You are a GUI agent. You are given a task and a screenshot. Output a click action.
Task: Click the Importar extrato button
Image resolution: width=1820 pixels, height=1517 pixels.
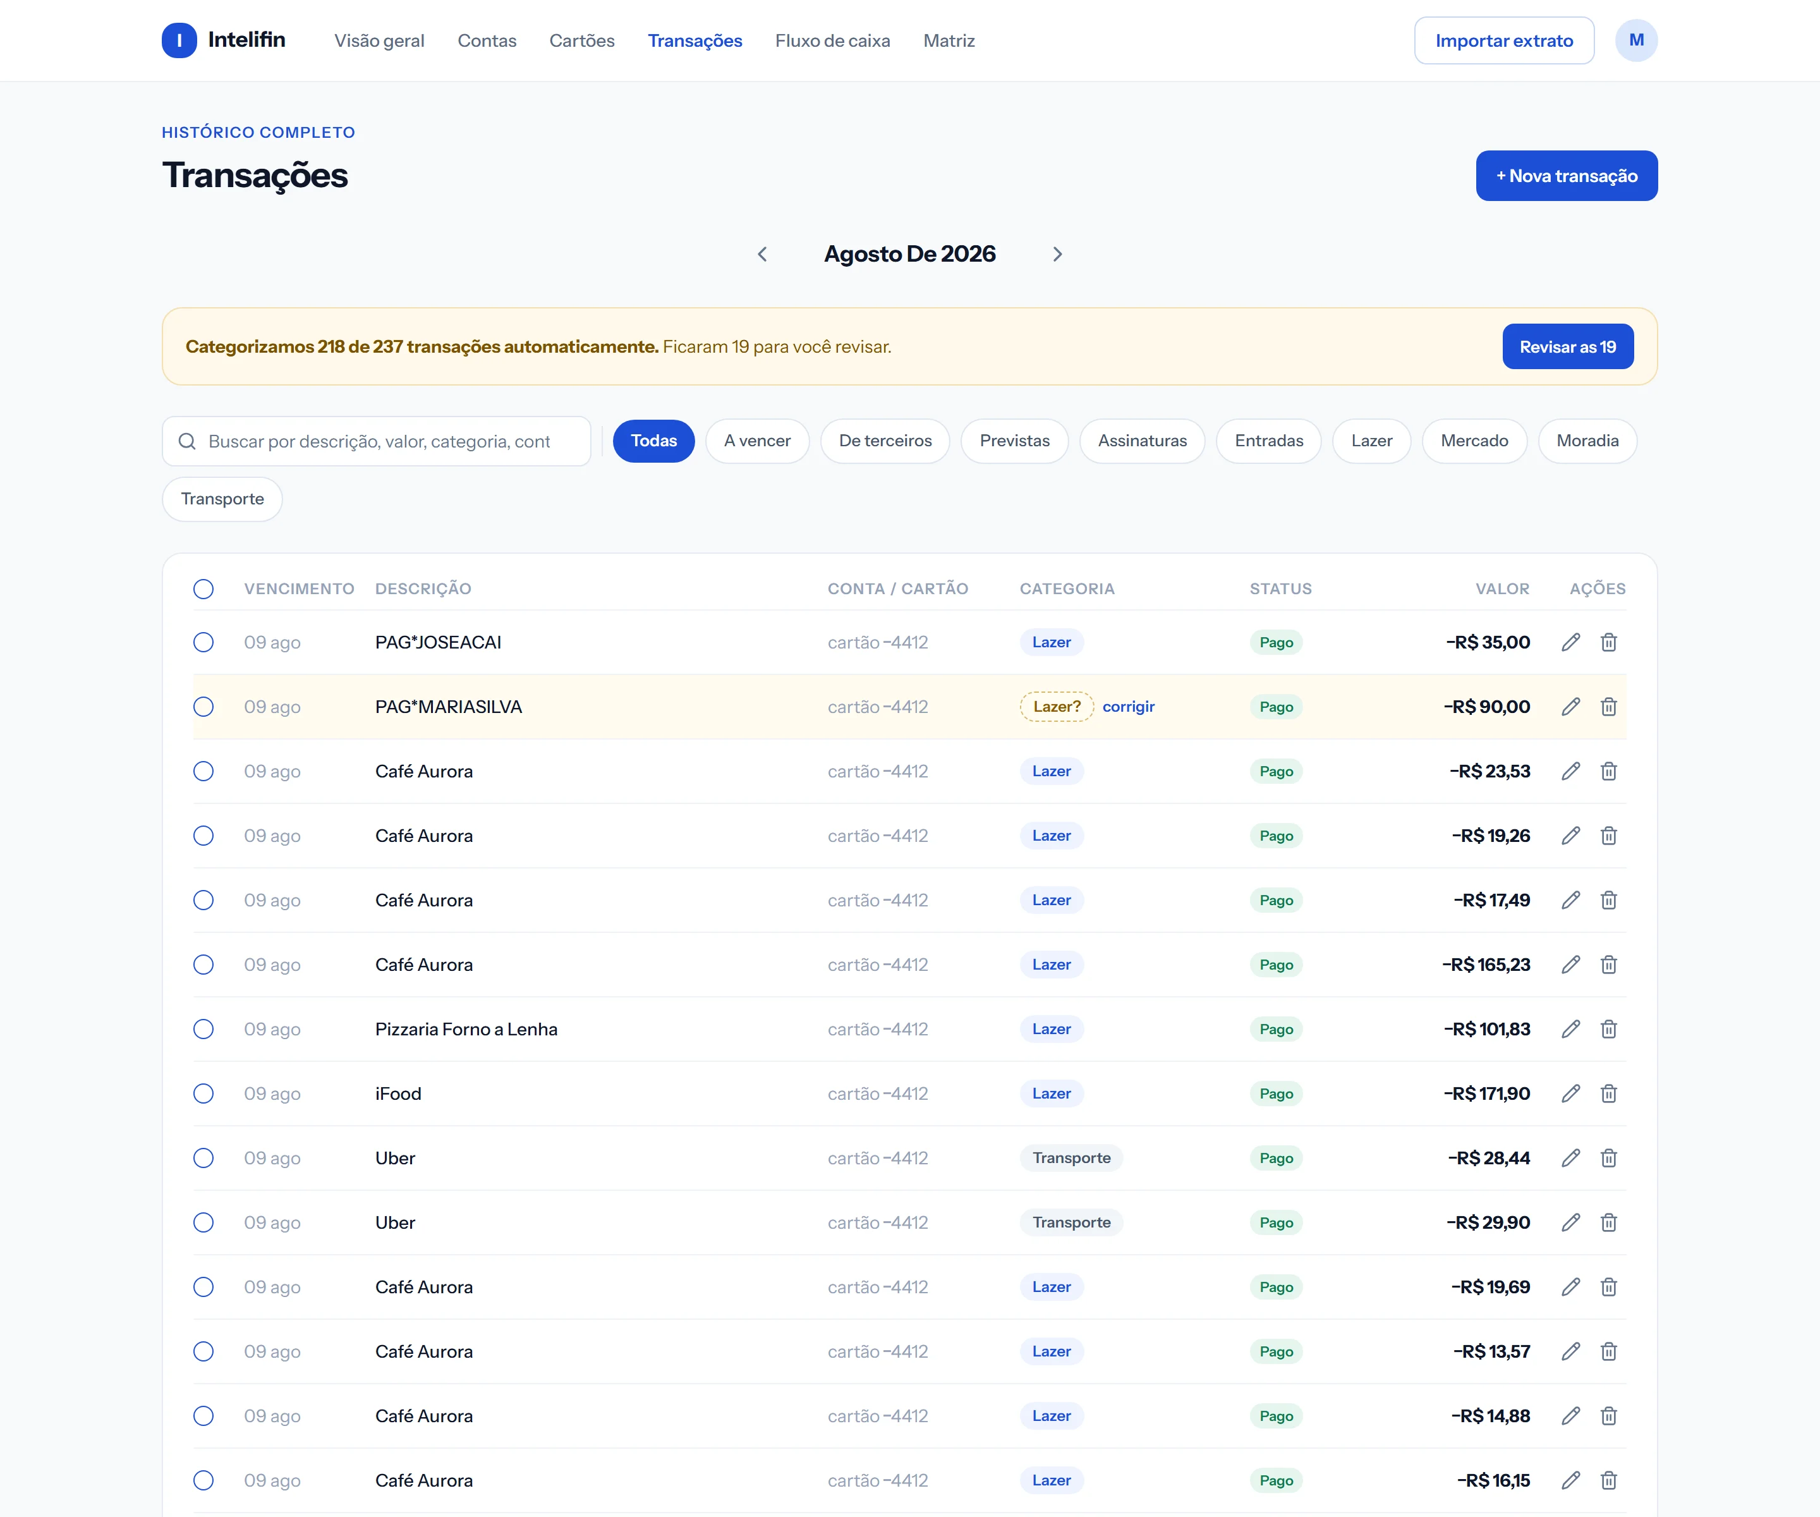click(x=1505, y=40)
